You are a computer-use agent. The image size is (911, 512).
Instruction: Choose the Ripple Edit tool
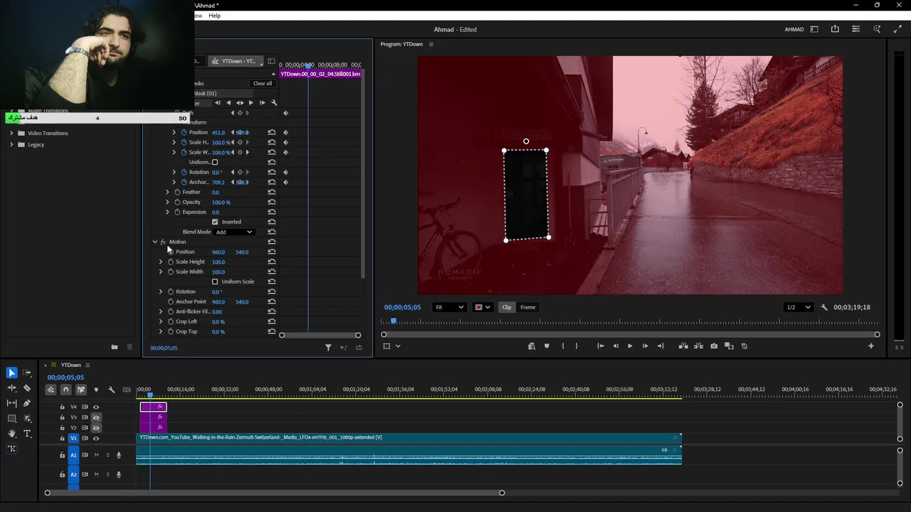point(11,388)
